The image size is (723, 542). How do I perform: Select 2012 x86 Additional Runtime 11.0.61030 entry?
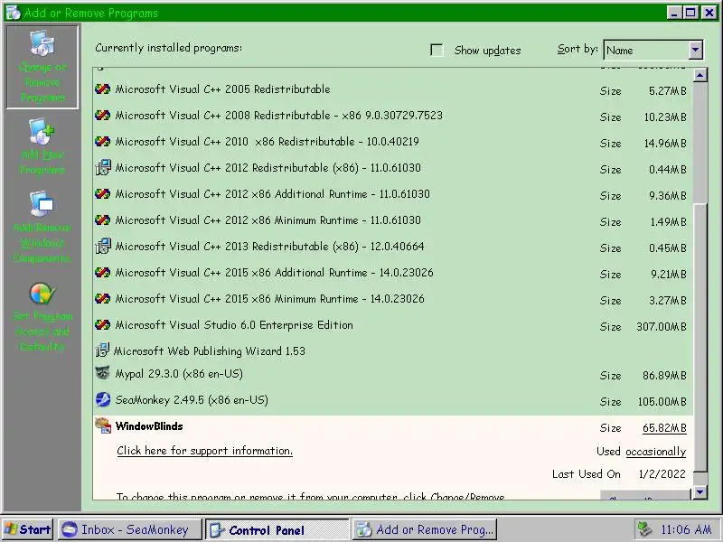(392, 194)
